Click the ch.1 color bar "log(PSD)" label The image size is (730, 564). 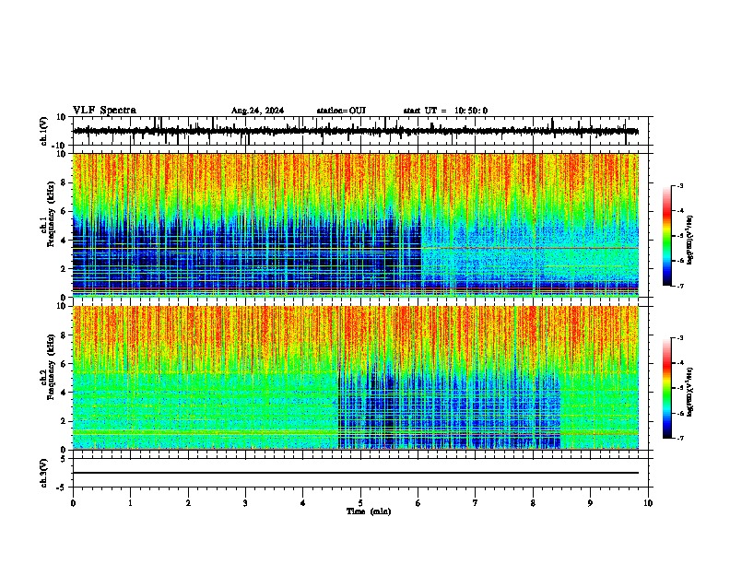click(690, 241)
